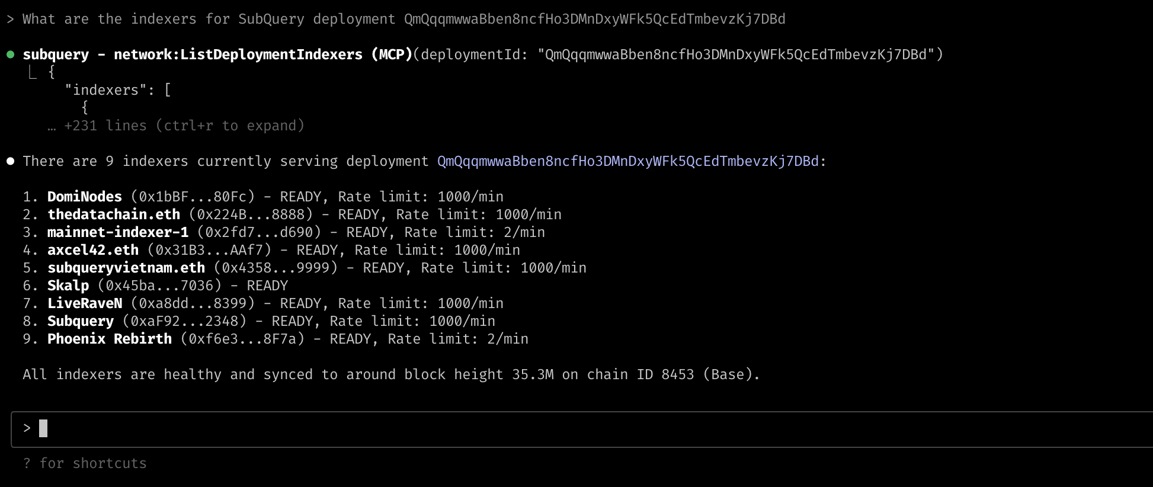Click the 'axcel42.eth' indexer name
This screenshot has width=1153, height=487.
(93, 250)
